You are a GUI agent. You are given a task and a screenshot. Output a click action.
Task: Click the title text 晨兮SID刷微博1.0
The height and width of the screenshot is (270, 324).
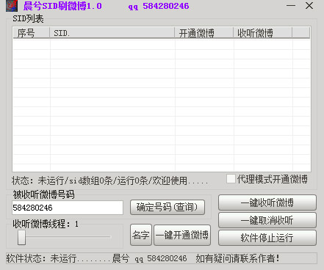(x=62, y=6)
